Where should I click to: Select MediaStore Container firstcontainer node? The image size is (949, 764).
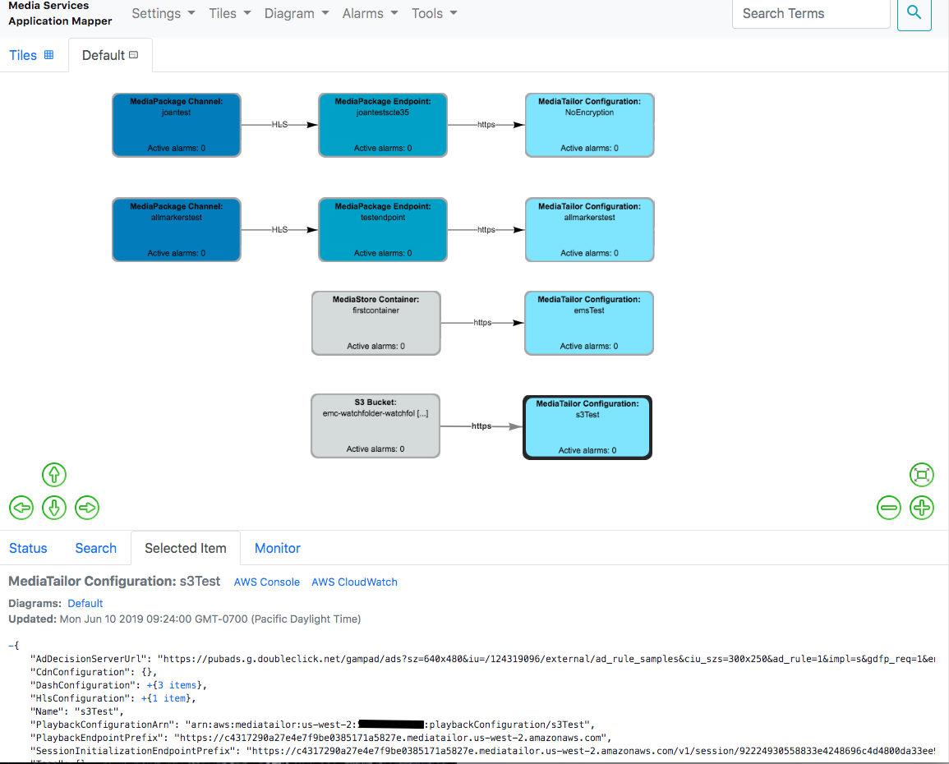375,323
